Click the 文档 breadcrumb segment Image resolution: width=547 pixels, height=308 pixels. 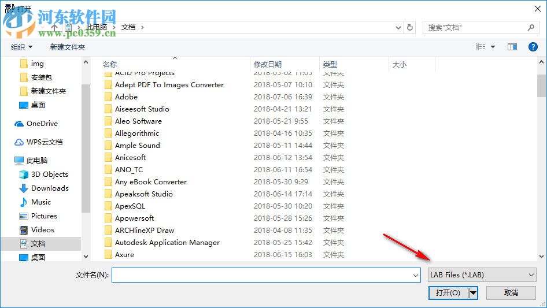pos(128,27)
